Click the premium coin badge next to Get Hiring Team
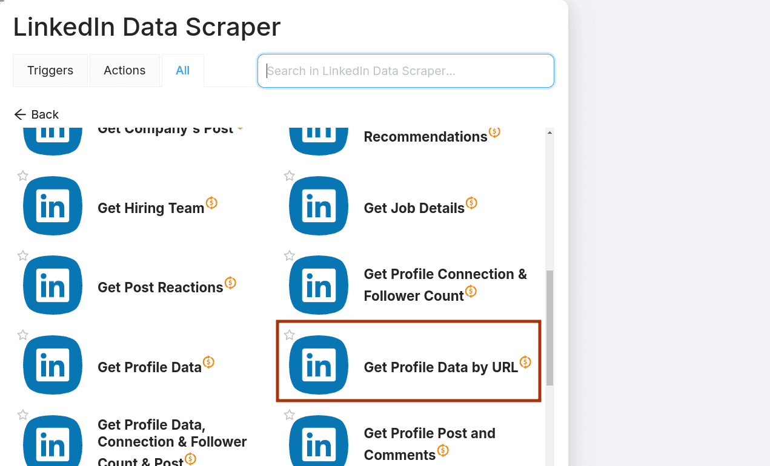 (x=211, y=203)
